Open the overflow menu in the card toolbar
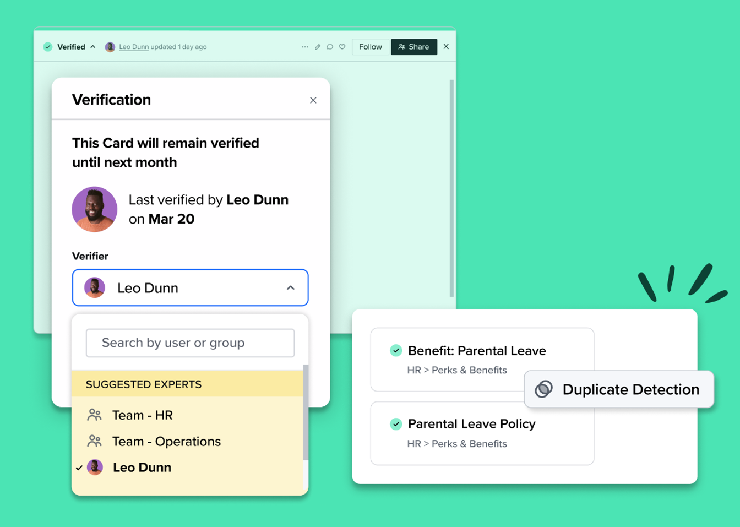This screenshot has height=527, width=740. click(305, 47)
